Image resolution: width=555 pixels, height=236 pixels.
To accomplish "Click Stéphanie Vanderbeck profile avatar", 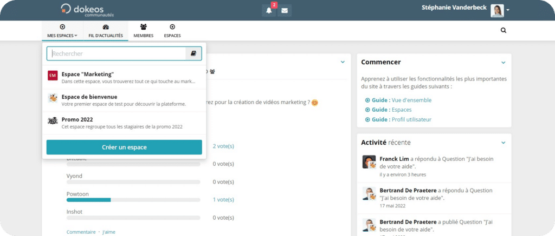I will 497,11.
